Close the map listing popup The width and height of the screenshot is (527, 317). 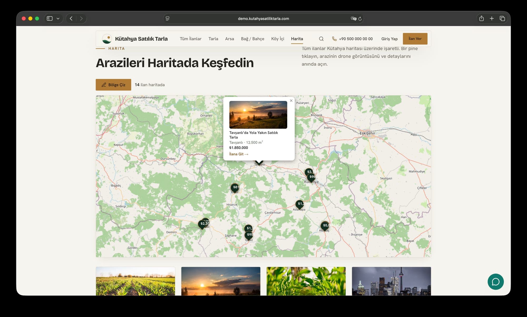[291, 101]
